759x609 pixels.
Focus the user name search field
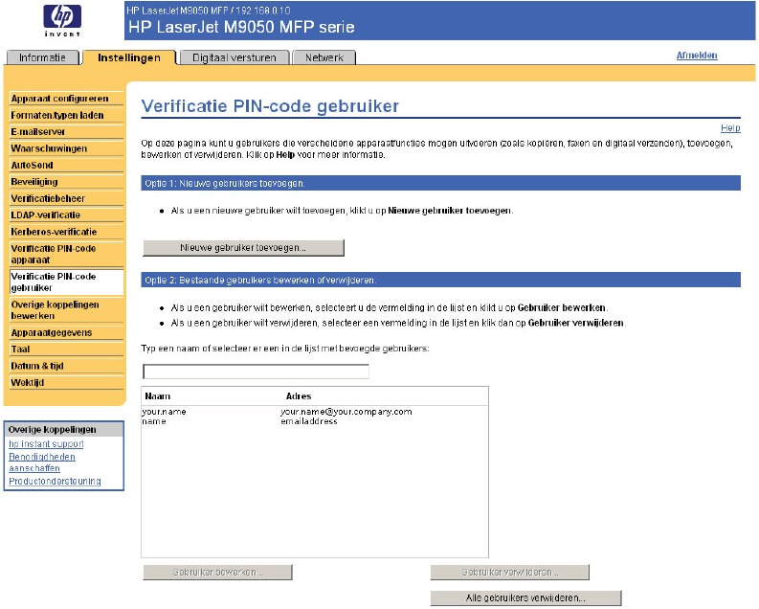click(257, 372)
